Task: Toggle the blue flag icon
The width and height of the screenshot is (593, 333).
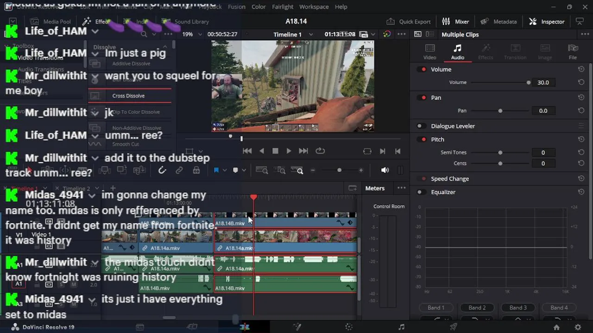Action: [216, 170]
